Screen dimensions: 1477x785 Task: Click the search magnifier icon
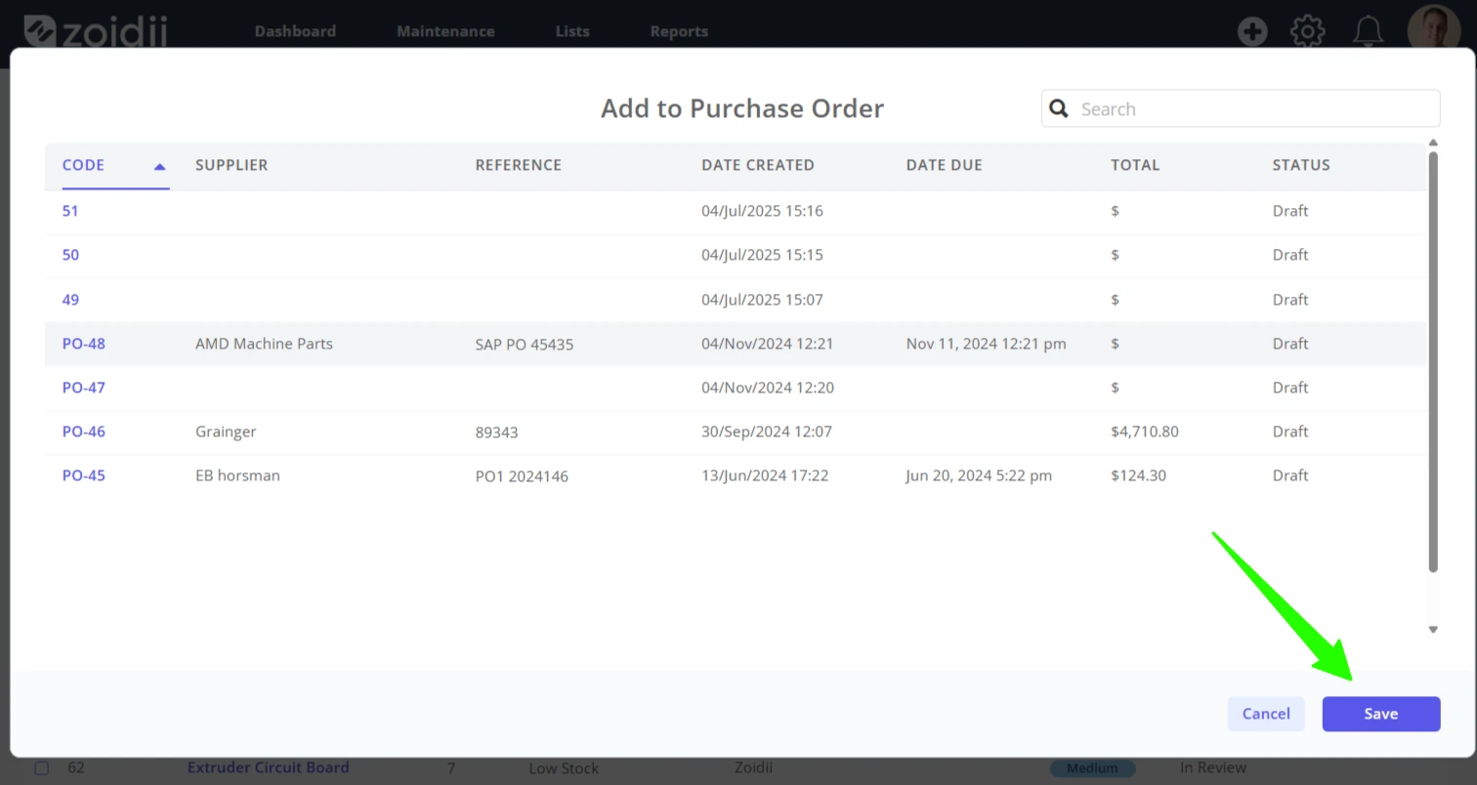click(x=1058, y=108)
